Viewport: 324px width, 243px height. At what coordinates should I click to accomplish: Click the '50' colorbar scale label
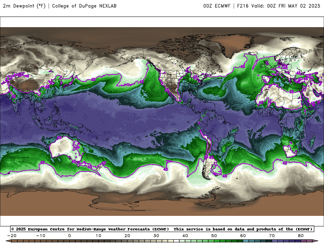pos(214,236)
